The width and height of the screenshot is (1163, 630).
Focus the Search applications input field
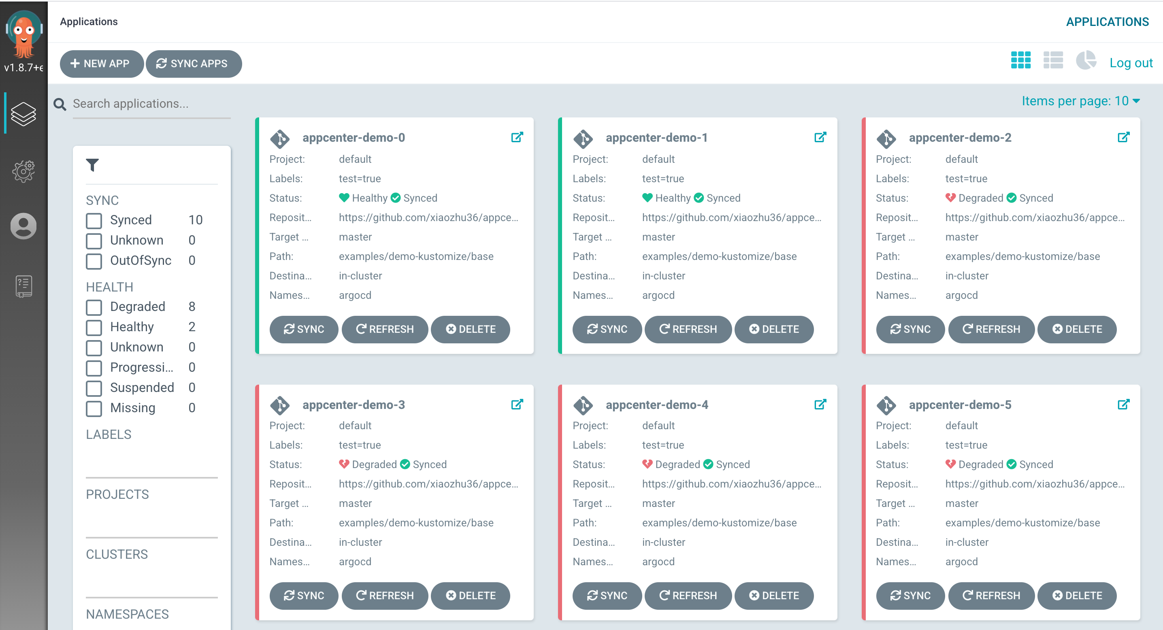151,104
